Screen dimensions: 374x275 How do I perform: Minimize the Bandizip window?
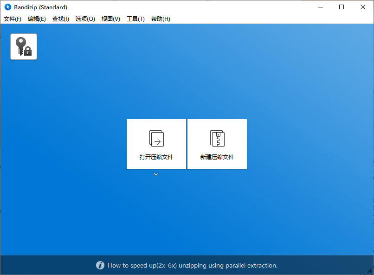320,7
